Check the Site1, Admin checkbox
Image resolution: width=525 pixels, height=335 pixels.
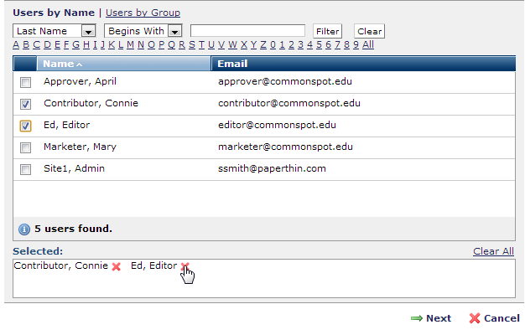click(25, 169)
